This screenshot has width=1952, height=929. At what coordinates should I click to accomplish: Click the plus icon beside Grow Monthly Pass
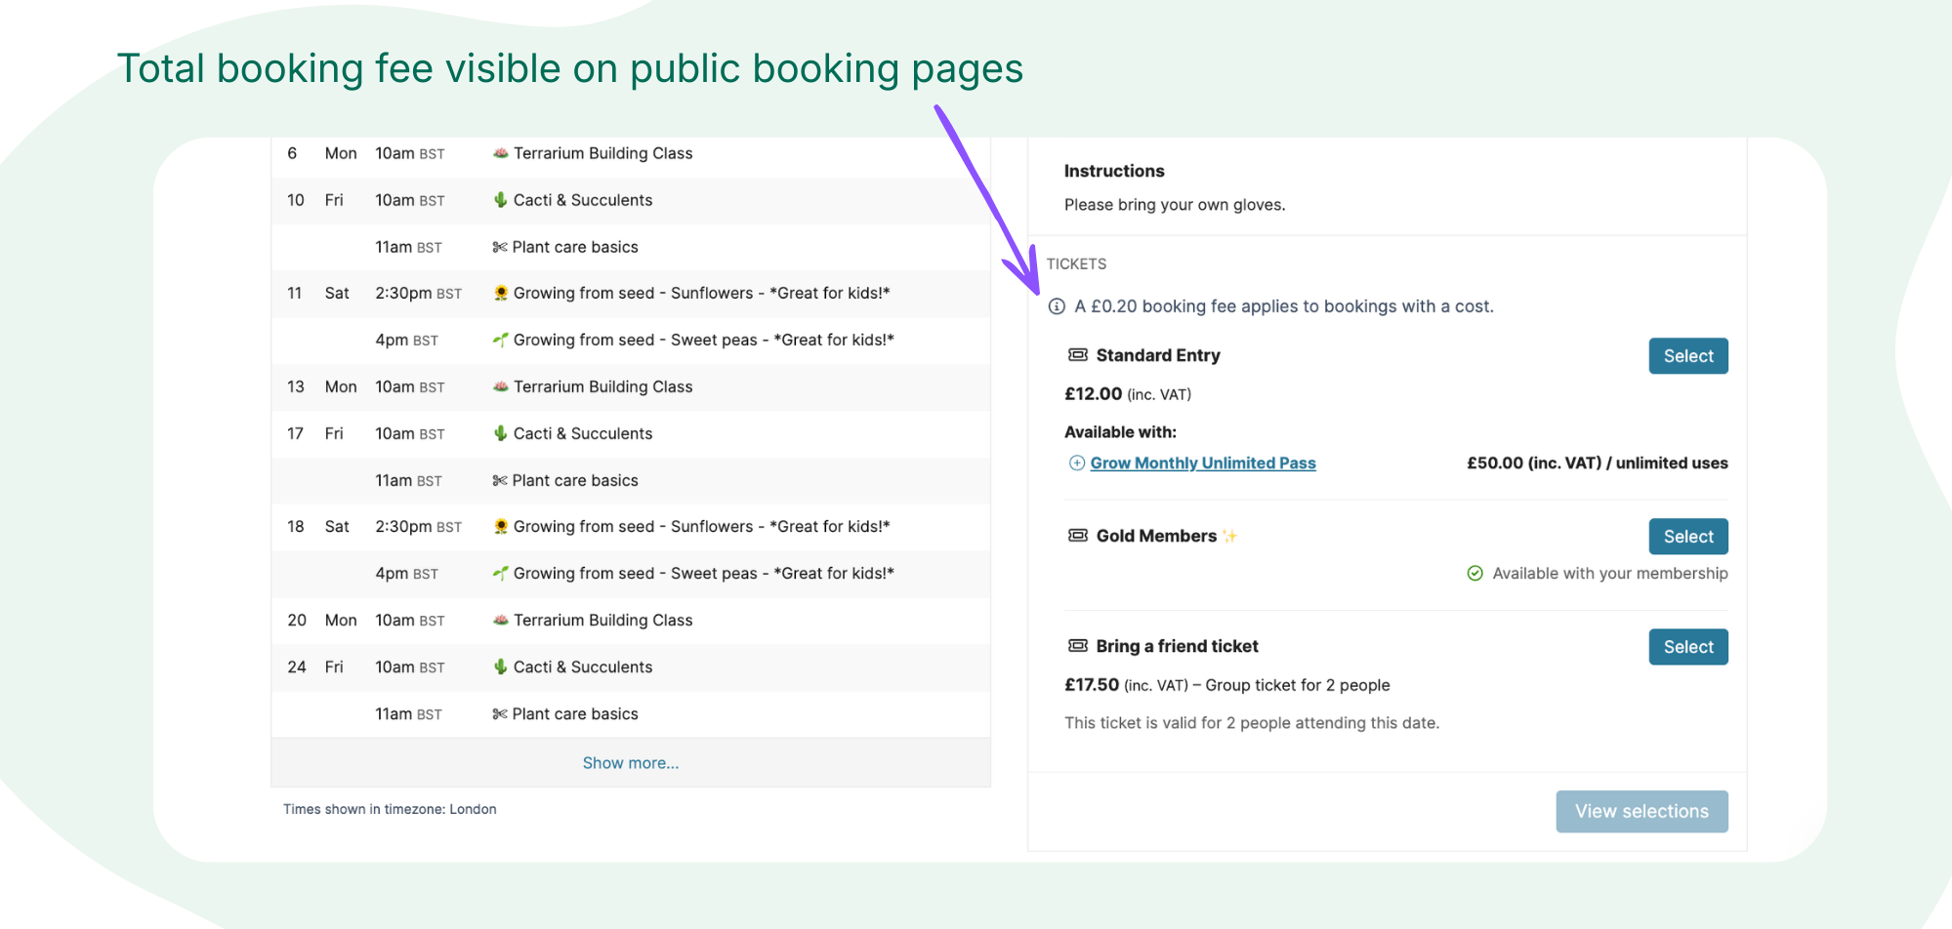coord(1076,464)
